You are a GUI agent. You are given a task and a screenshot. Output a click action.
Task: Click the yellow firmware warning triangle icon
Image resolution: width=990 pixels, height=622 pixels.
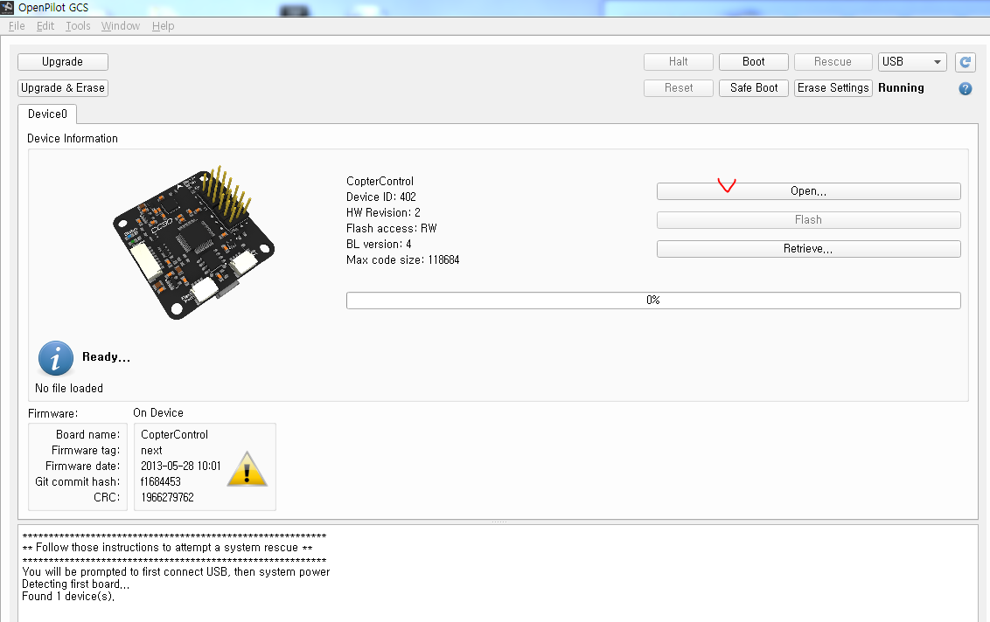pos(247,469)
